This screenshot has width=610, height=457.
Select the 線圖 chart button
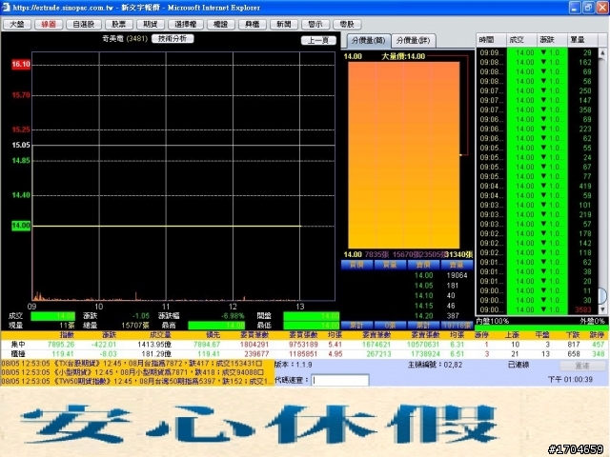tap(49, 24)
